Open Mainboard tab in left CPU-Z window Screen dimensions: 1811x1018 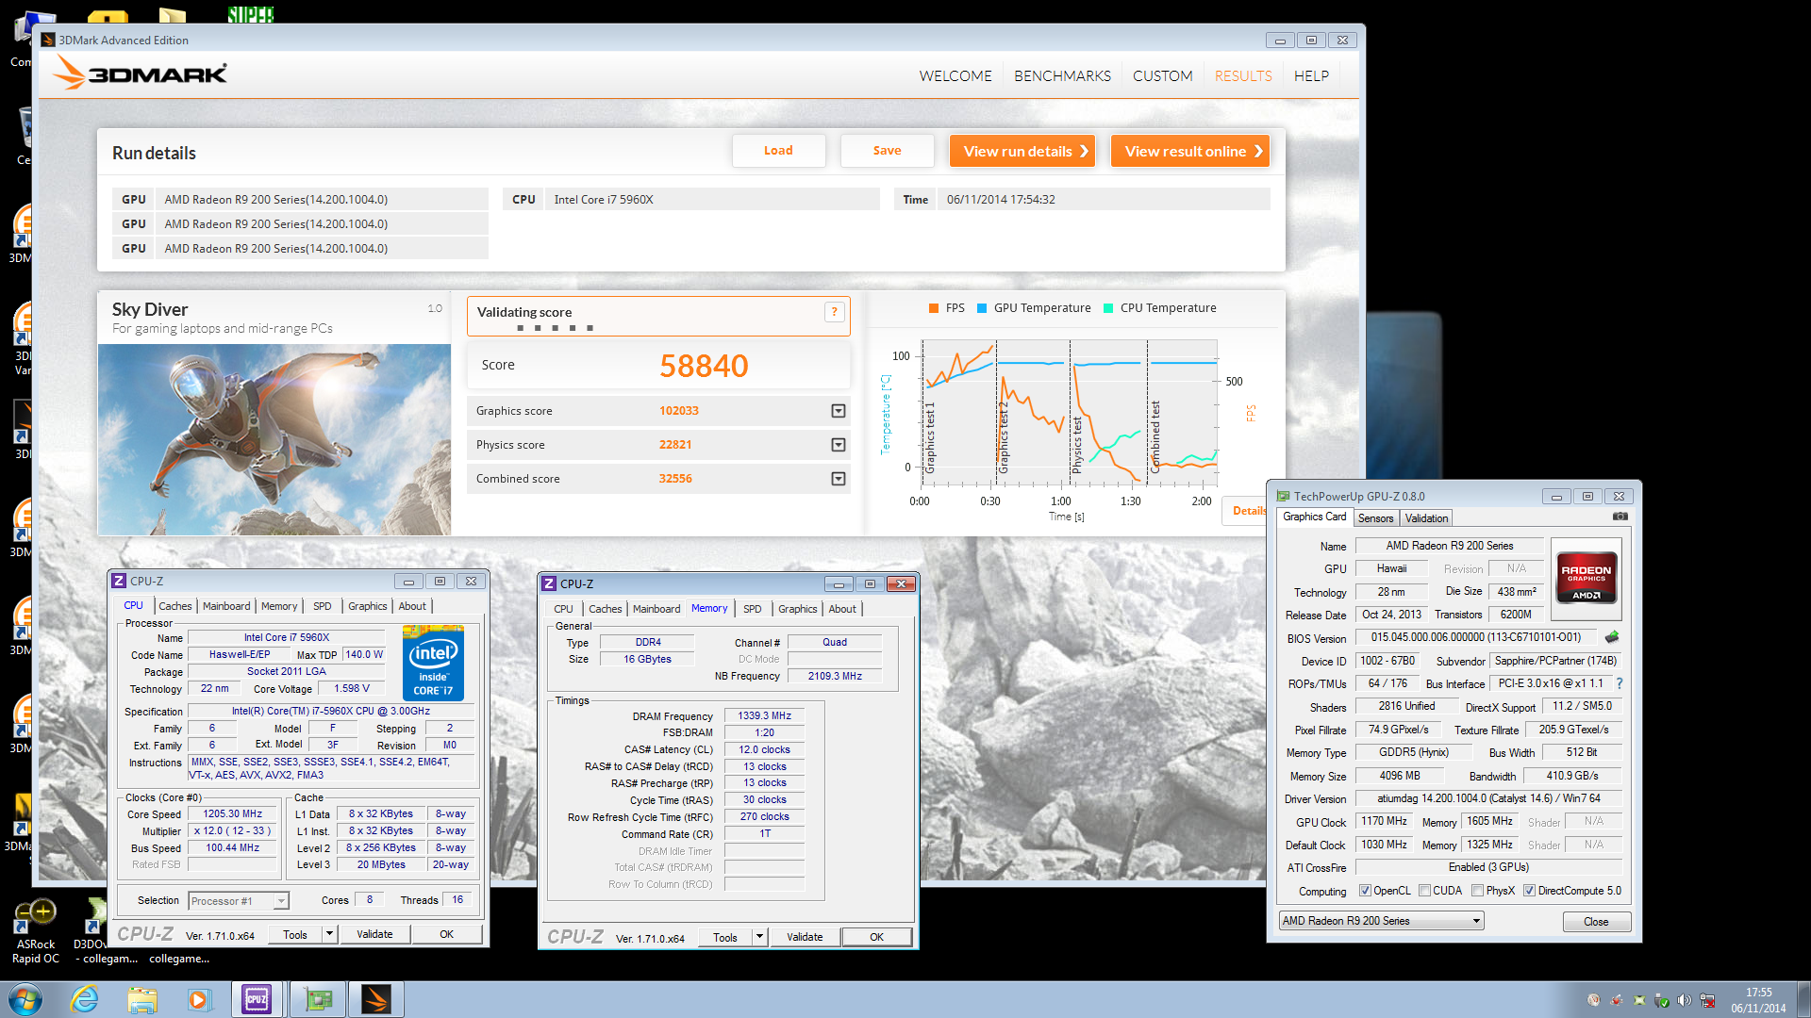(226, 606)
